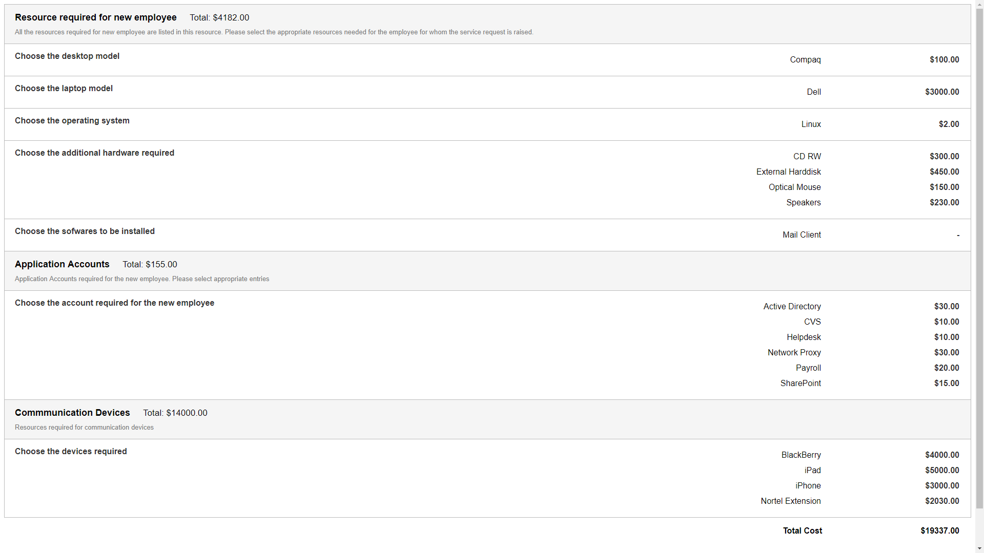
Task: Click the Commmunication Devices section heading
Action: pos(72,413)
